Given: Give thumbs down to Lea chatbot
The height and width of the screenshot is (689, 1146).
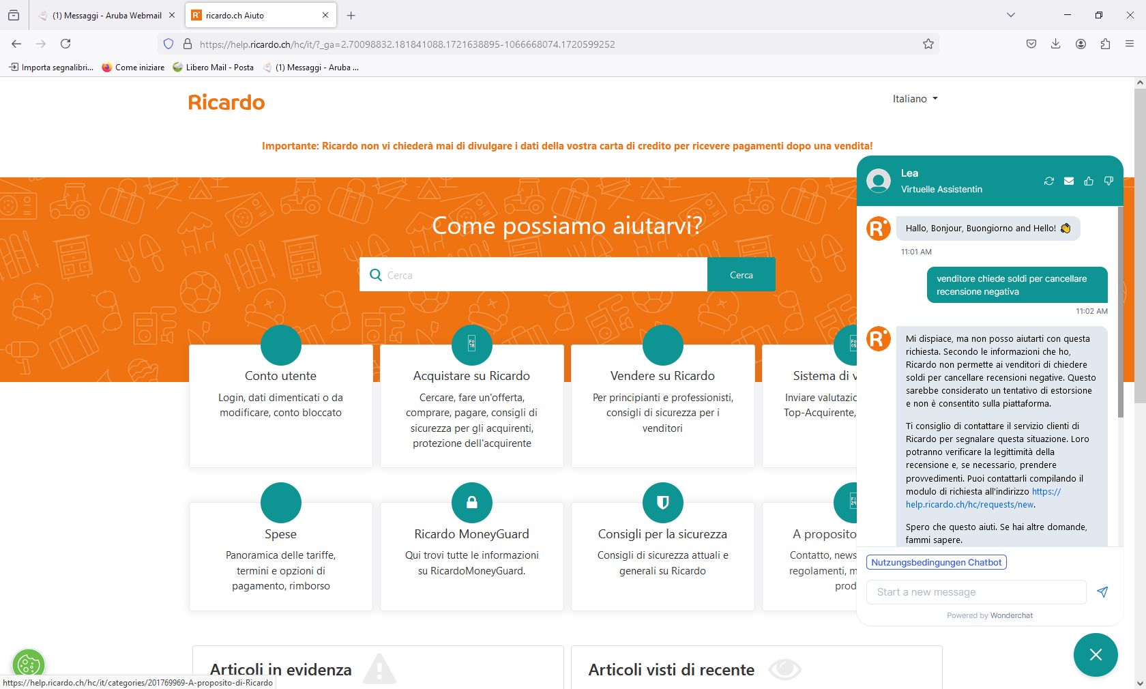Looking at the screenshot, I should point(1108,181).
